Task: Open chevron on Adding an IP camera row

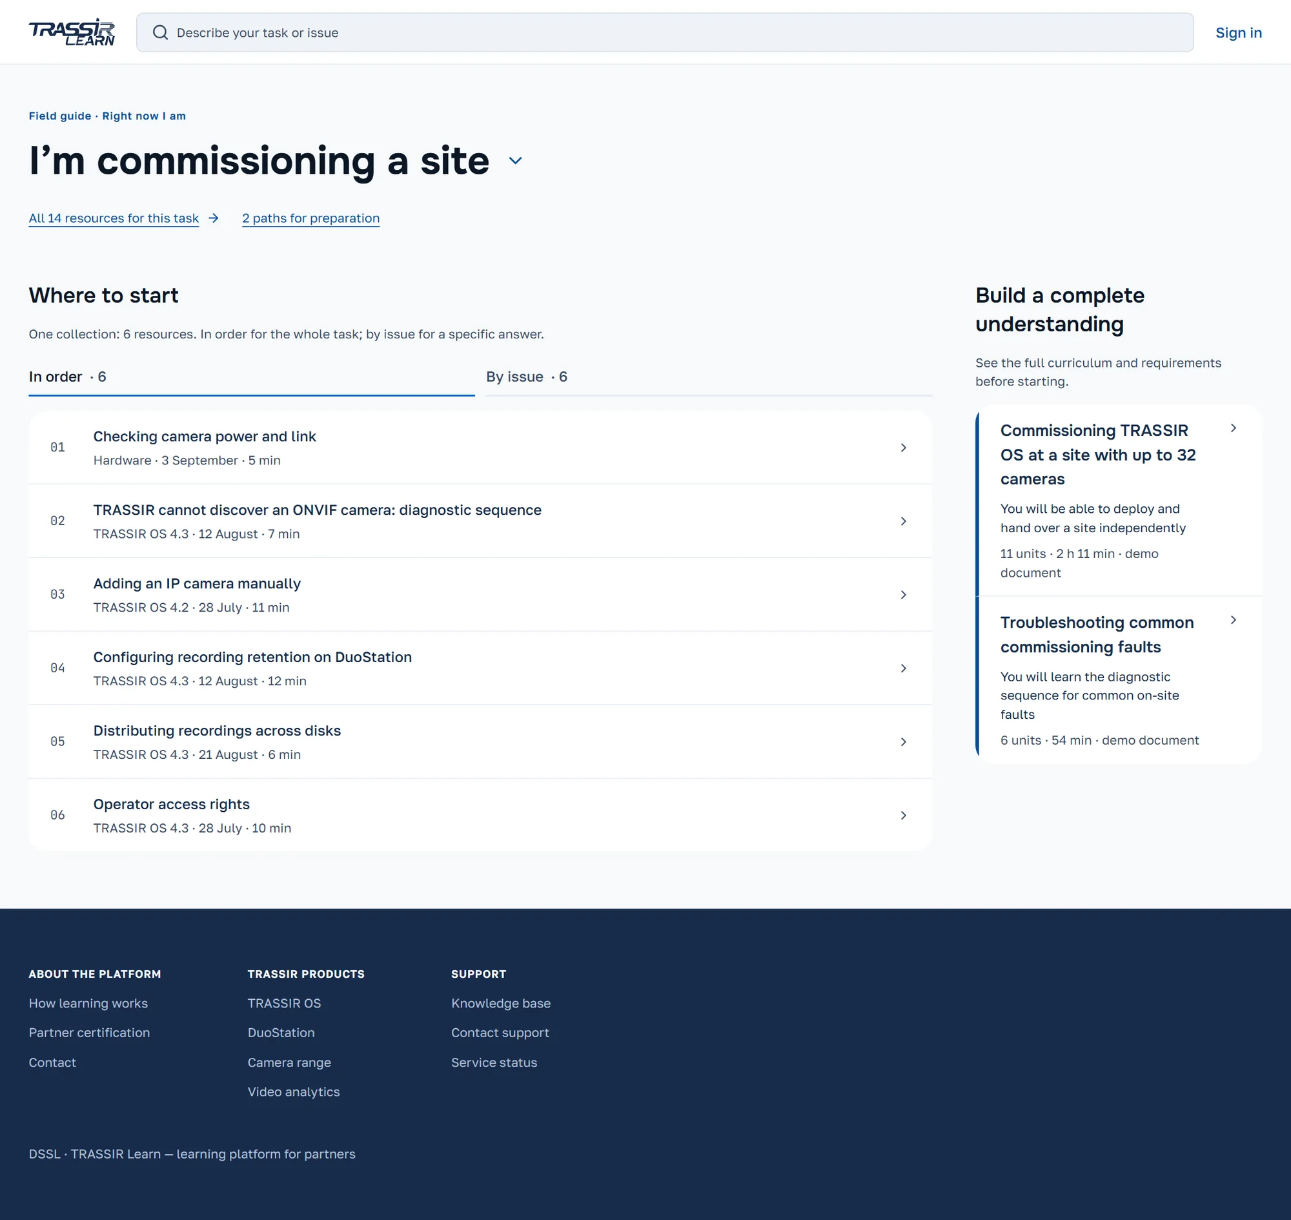Action: (x=903, y=594)
